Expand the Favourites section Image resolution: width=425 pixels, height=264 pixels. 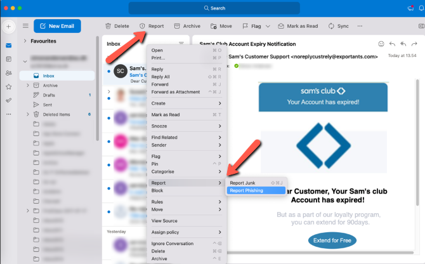click(x=25, y=41)
